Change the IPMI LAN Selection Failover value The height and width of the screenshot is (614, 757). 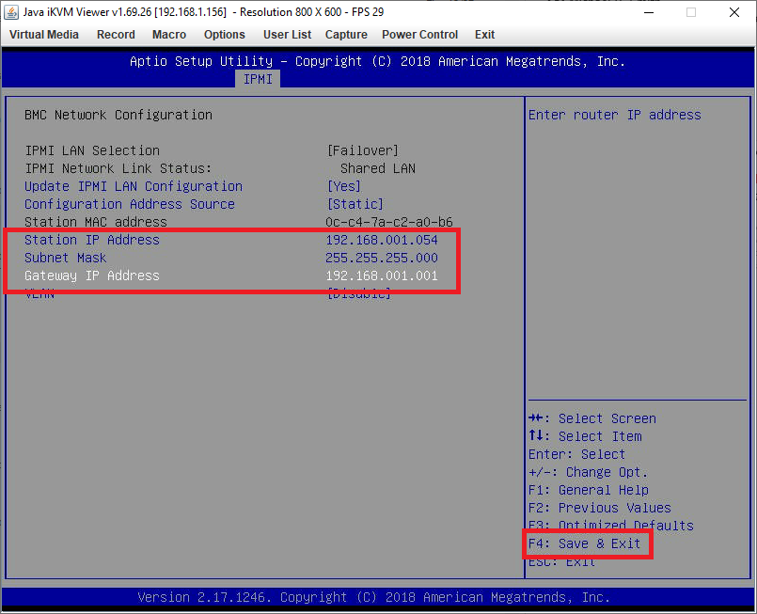pos(362,150)
